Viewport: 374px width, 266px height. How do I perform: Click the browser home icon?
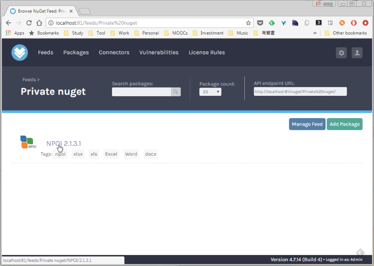pyautogui.click(x=39, y=23)
